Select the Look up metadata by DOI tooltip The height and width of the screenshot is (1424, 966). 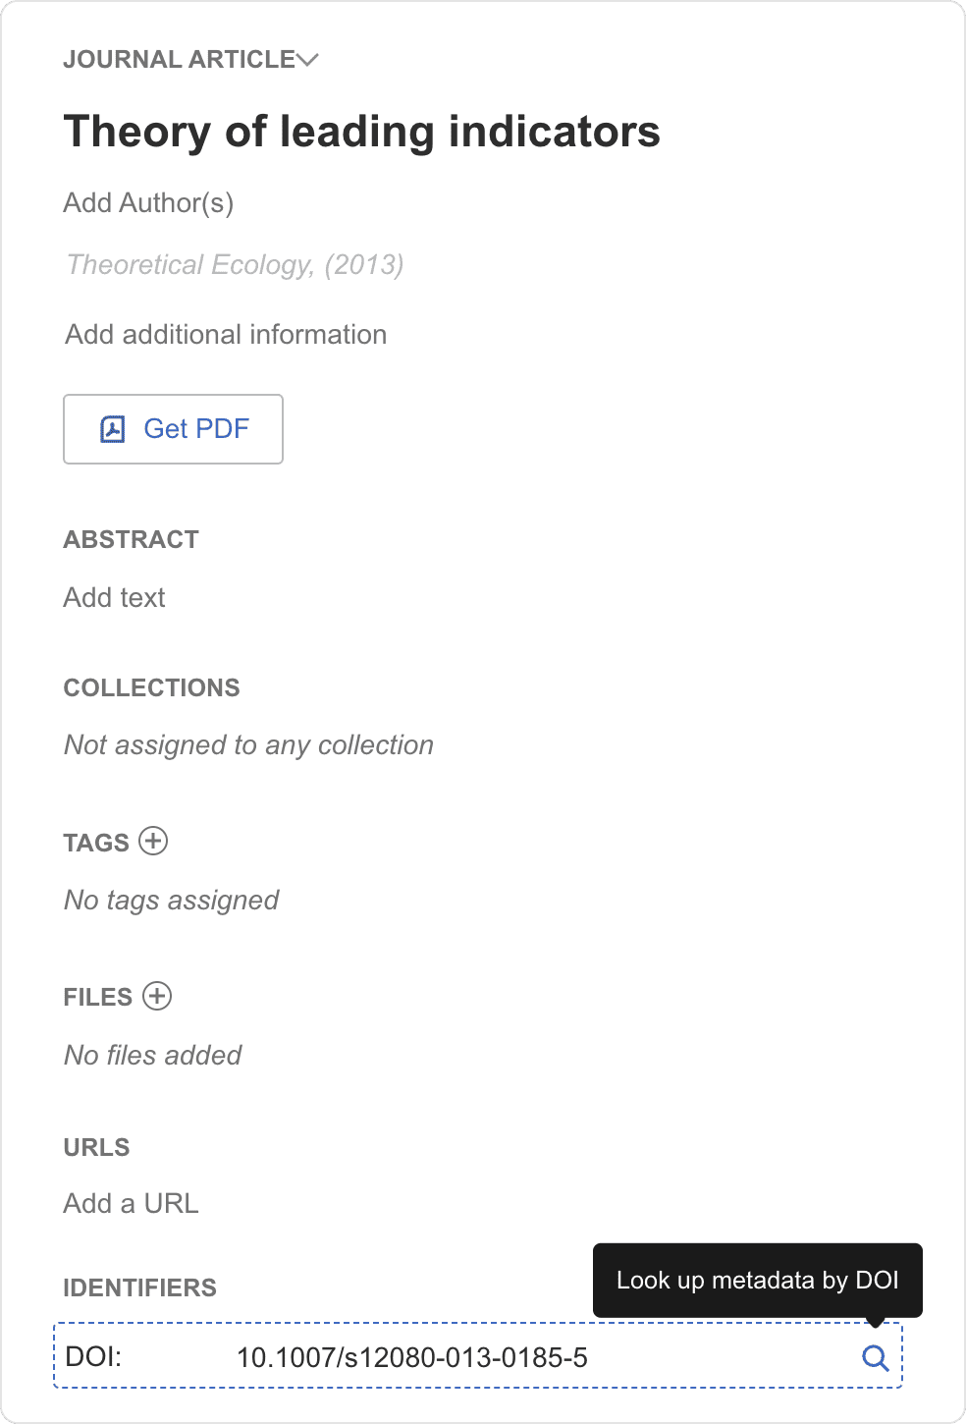(756, 1280)
